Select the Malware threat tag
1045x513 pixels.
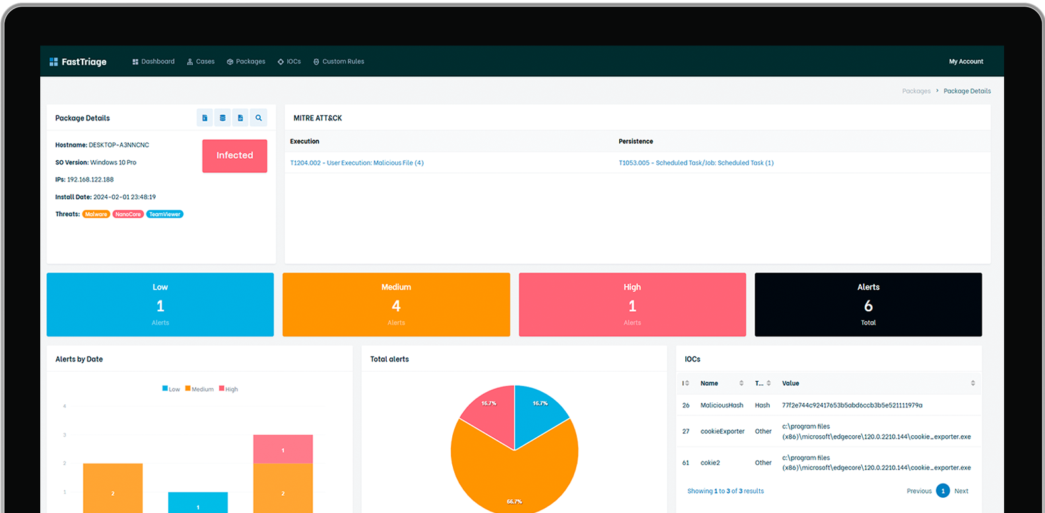[x=96, y=214]
